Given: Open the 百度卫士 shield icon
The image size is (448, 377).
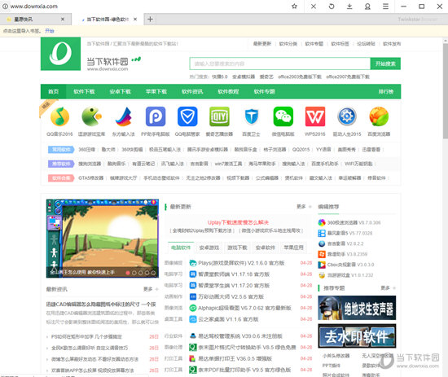Looking at the screenshot, I should tap(252, 116).
